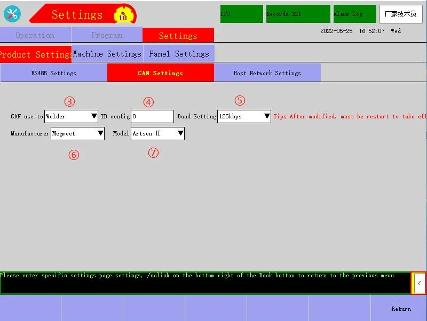Click the wrench tools icon
The width and height of the screenshot is (427, 321).
click(12, 14)
